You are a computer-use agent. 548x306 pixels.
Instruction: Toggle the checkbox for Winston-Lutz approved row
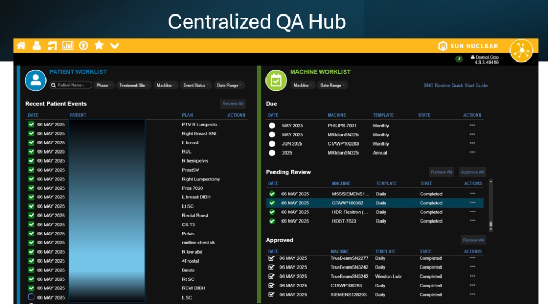pos(271,277)
